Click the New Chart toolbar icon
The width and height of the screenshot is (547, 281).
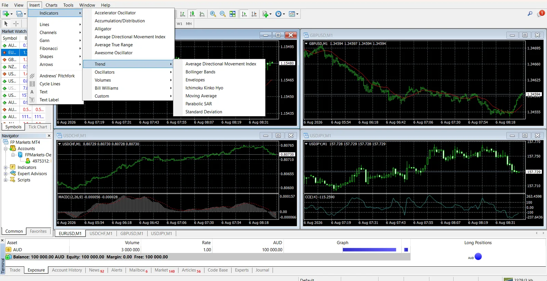[6, 14]
